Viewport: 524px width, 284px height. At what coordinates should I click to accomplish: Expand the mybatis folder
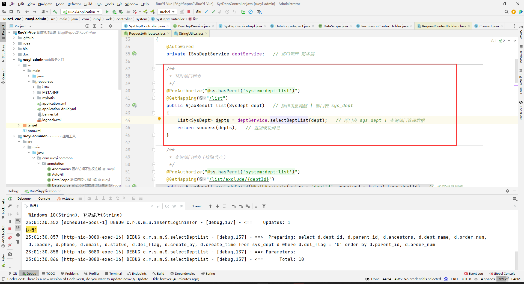coord(34,98)
